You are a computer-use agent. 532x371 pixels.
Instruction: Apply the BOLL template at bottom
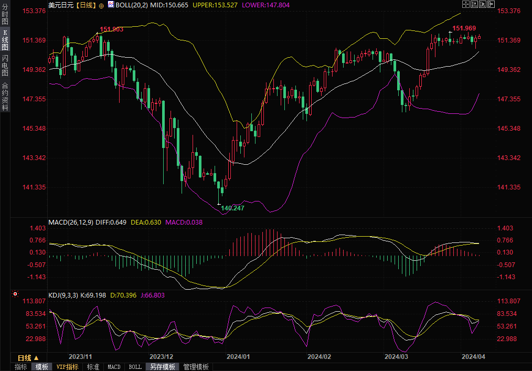point(135,367)
